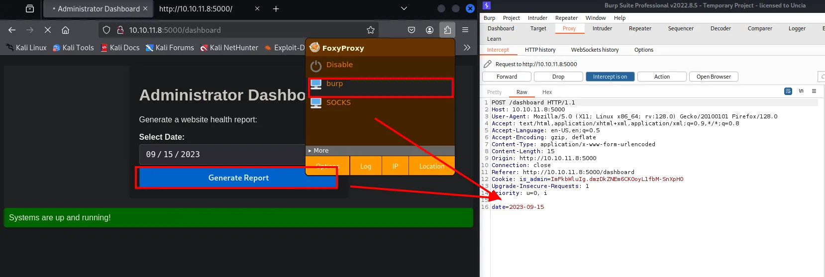Open the Firefox hamburger menu

pyautogui.click(x=465, y=30)
